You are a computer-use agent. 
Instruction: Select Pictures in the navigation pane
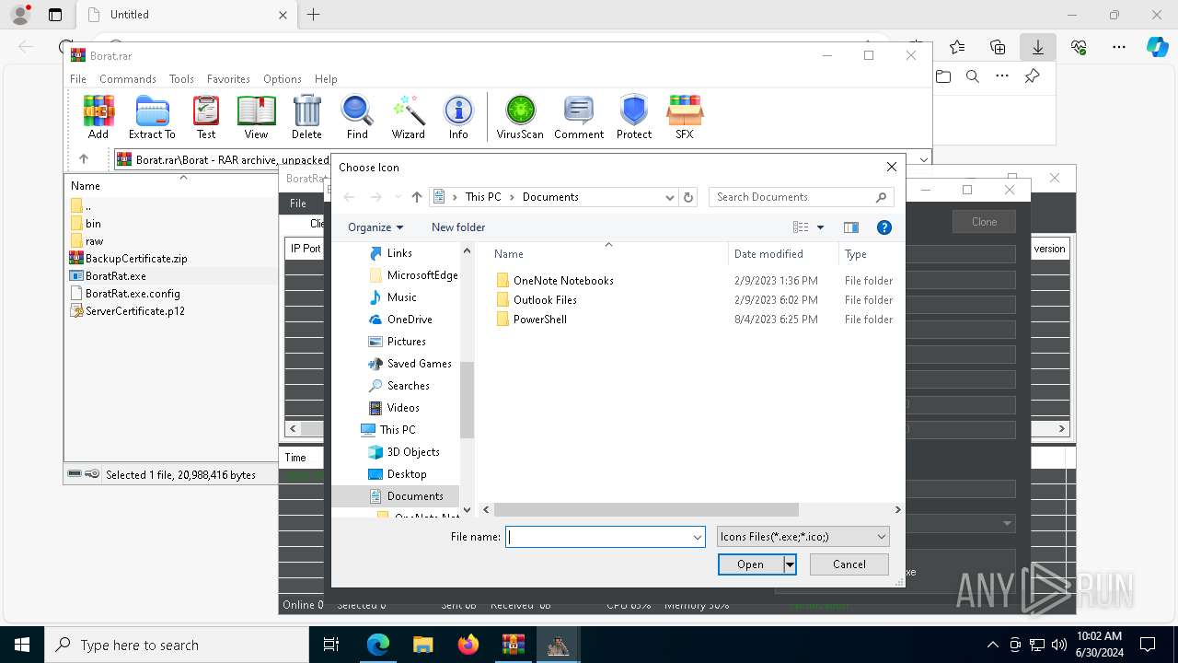(x=406, y=342)
